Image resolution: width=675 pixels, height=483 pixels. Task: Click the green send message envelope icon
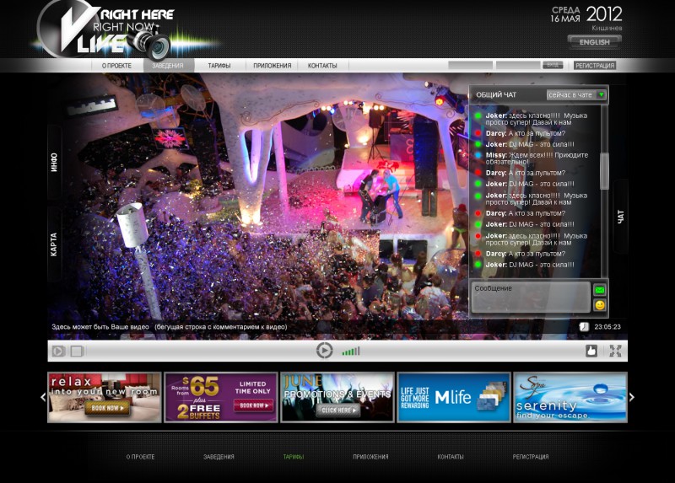(x=600, y=290)
